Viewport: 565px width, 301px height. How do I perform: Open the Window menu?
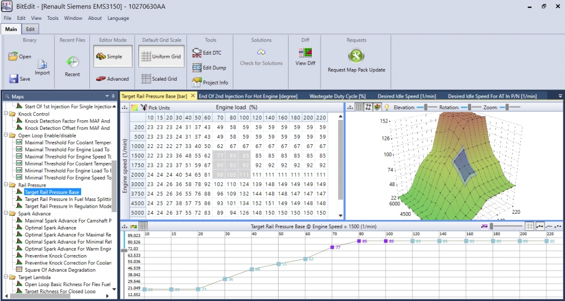[x=73, y=18]
